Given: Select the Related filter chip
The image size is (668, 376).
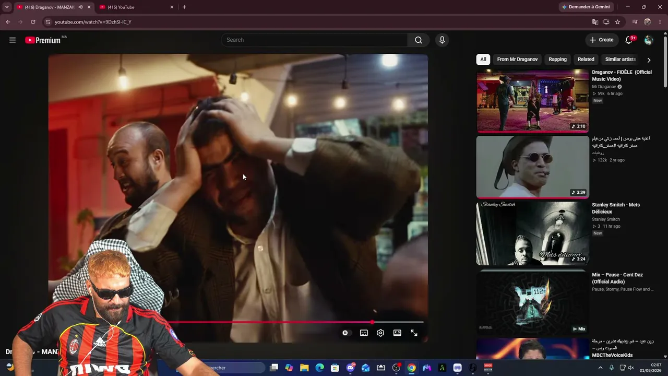Looking at the screenshot, I should (586, 60).
